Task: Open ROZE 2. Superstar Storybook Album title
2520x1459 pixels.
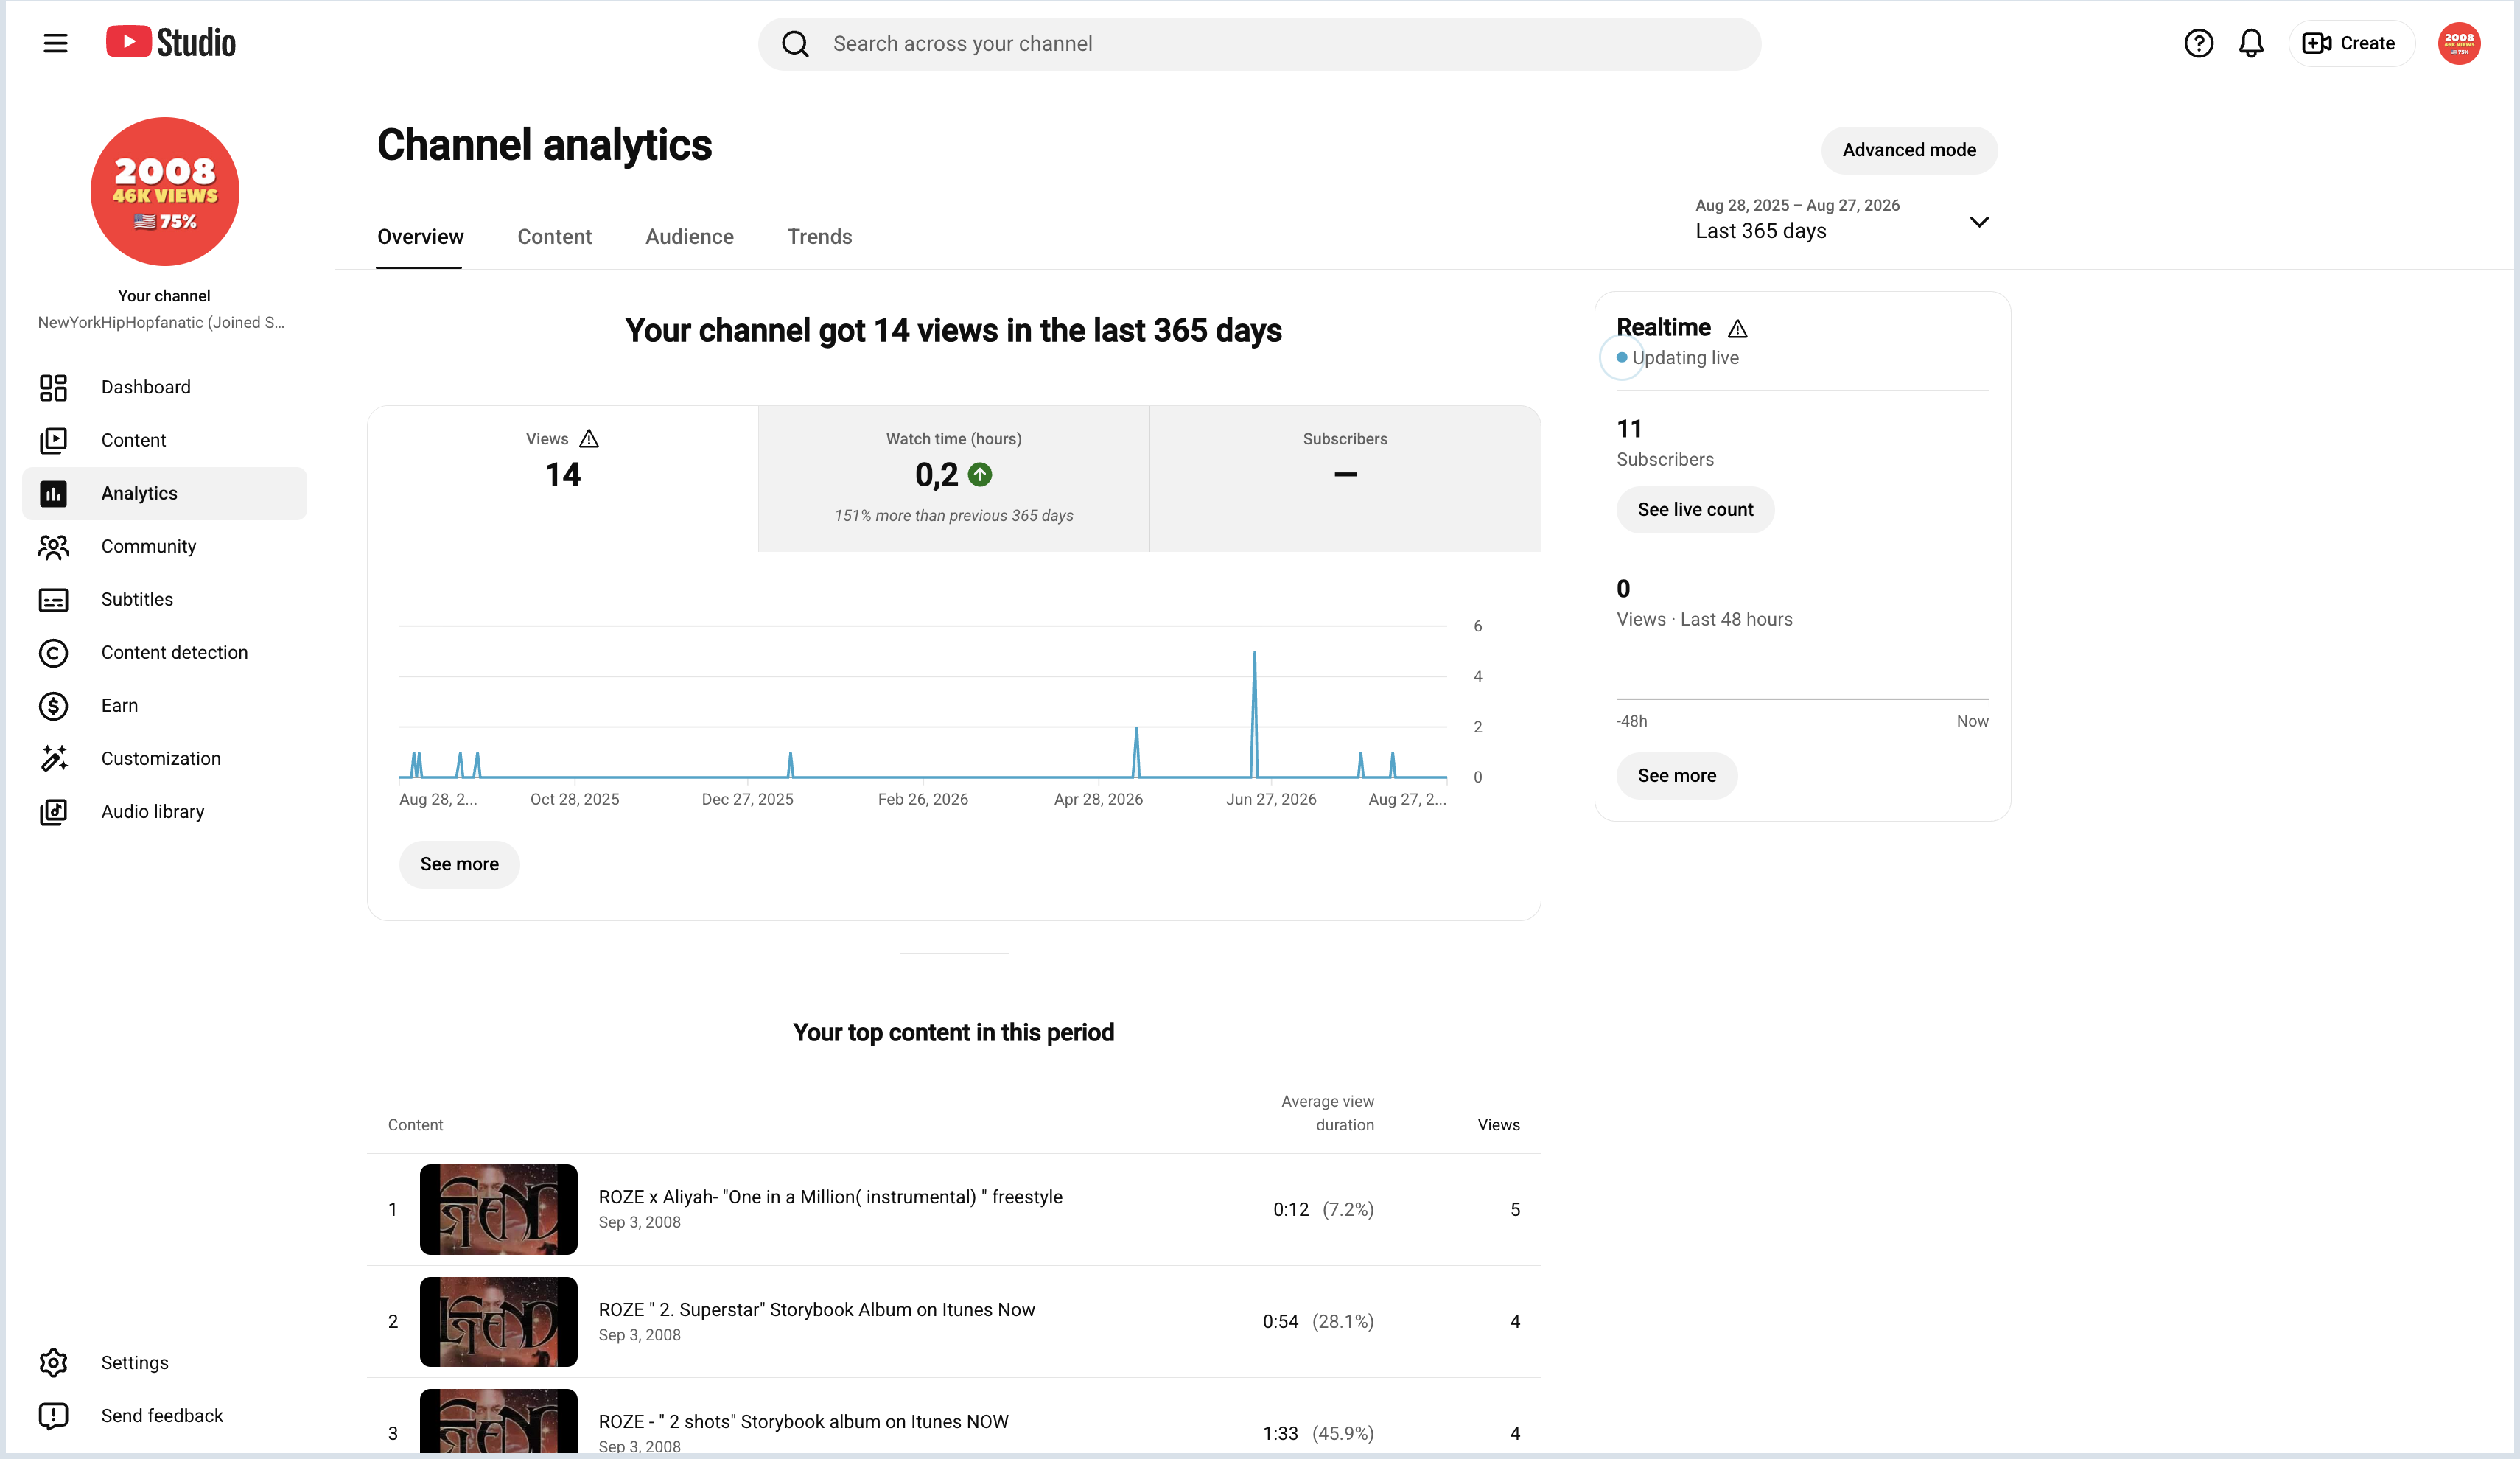Action: (x=816, y=1310)
